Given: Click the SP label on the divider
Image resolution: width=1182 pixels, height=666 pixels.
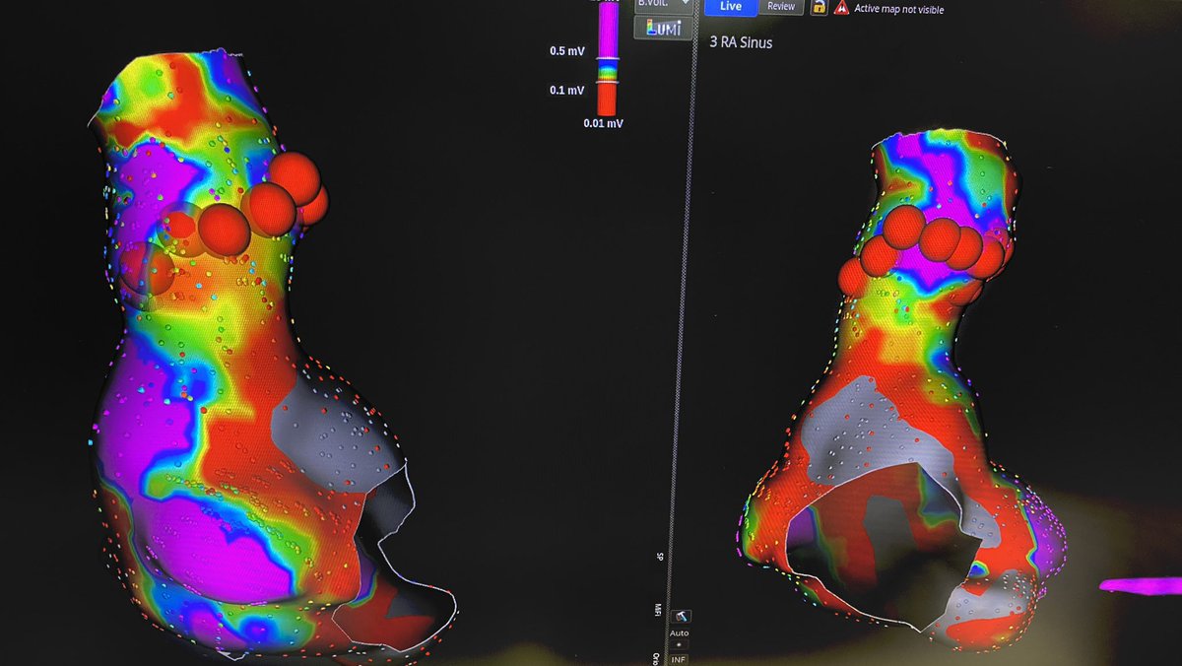Looking at the screenshot, I should pyautogui.click(x=659, y=557).
